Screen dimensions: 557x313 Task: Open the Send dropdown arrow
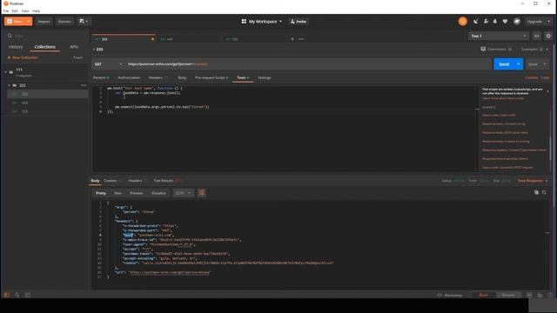tap(519, 64)
